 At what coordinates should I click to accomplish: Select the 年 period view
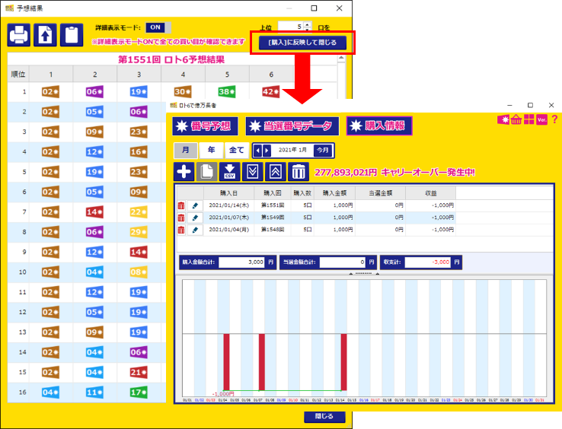point(211,151)
